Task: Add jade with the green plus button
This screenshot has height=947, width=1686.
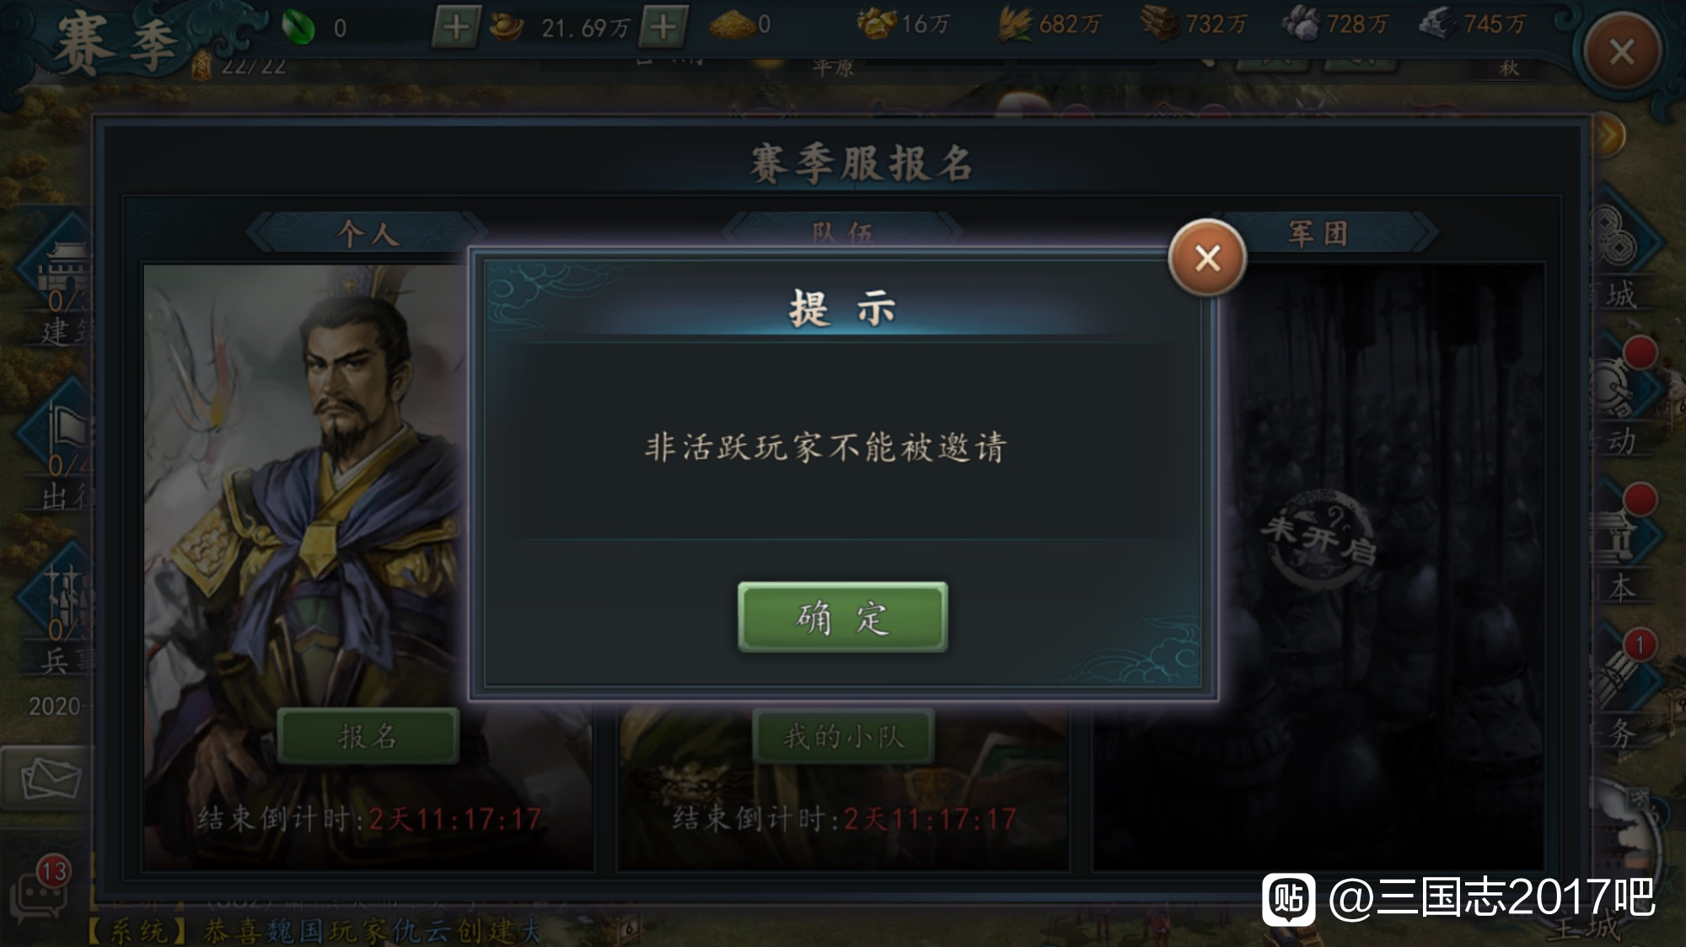Action: pyautogui.click(x=456, y=27)
